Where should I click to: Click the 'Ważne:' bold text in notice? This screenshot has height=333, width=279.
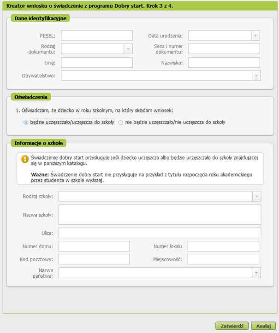click(x=40, y=175)
